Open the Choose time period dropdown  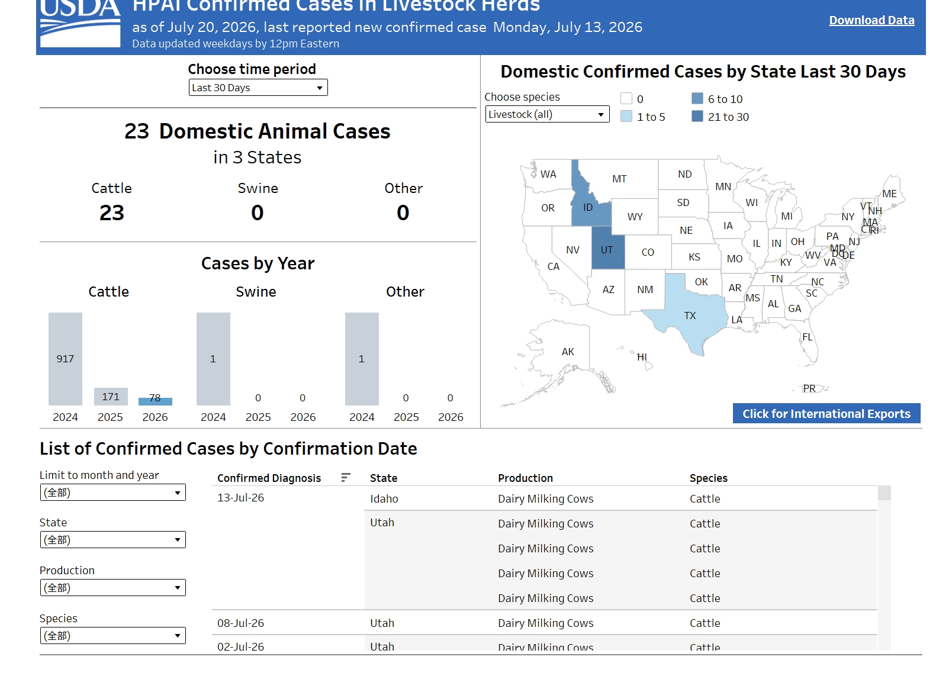(x=258, y=88)
